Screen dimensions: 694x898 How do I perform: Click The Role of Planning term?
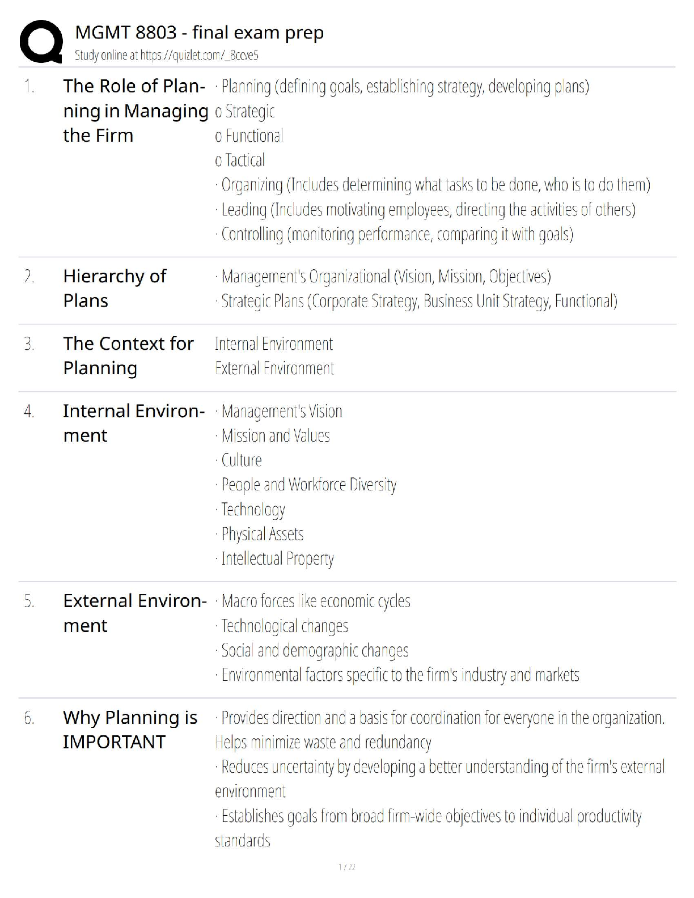pos(135,111)
